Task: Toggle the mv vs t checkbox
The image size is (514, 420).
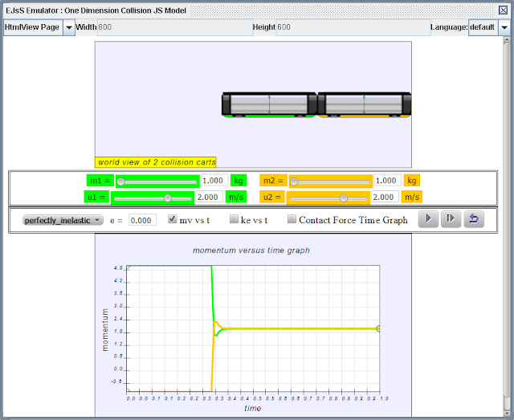Action: coord(172,219)
